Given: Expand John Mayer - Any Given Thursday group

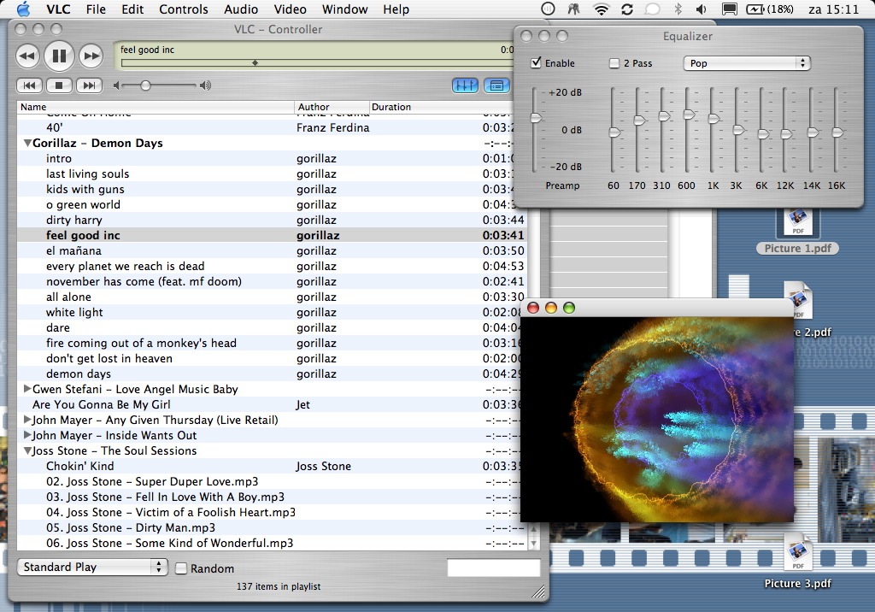Looking at the screenshot, I should [x=26, y=420].
